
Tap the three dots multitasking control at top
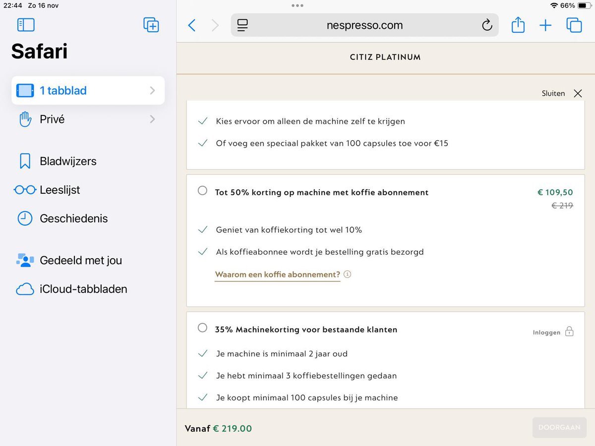coord(297,5)
